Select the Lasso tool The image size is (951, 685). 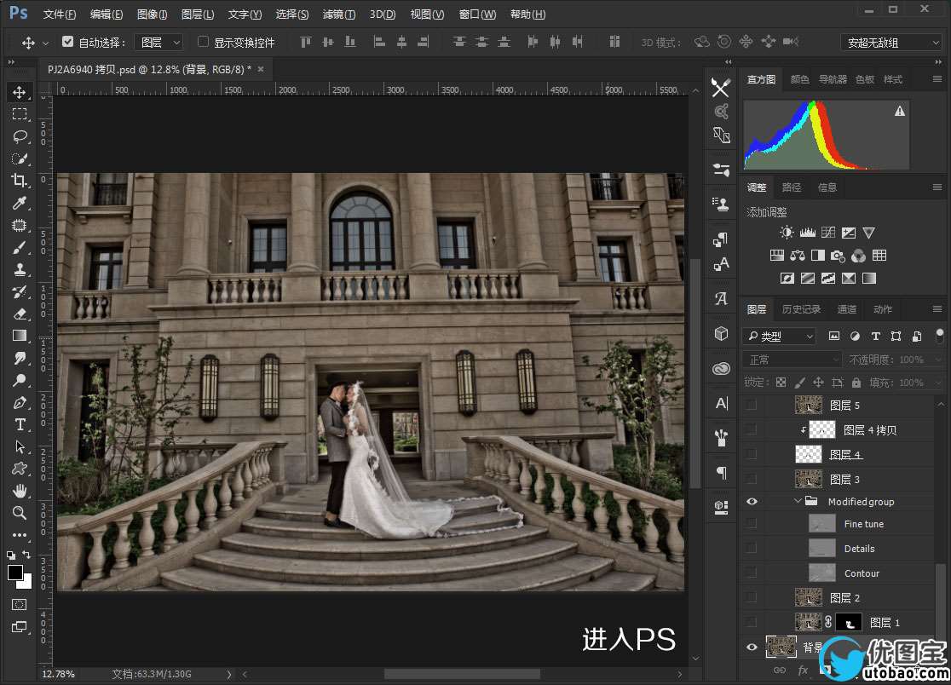tap(20, 136)
